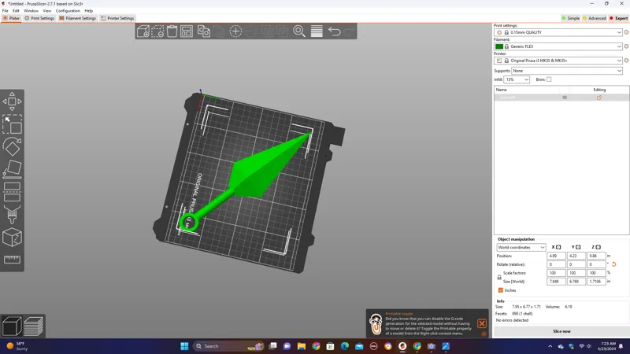Click the Arrange objects toolbar icon
The height and width of the screenshot is (354, 630).
[187, 31]
